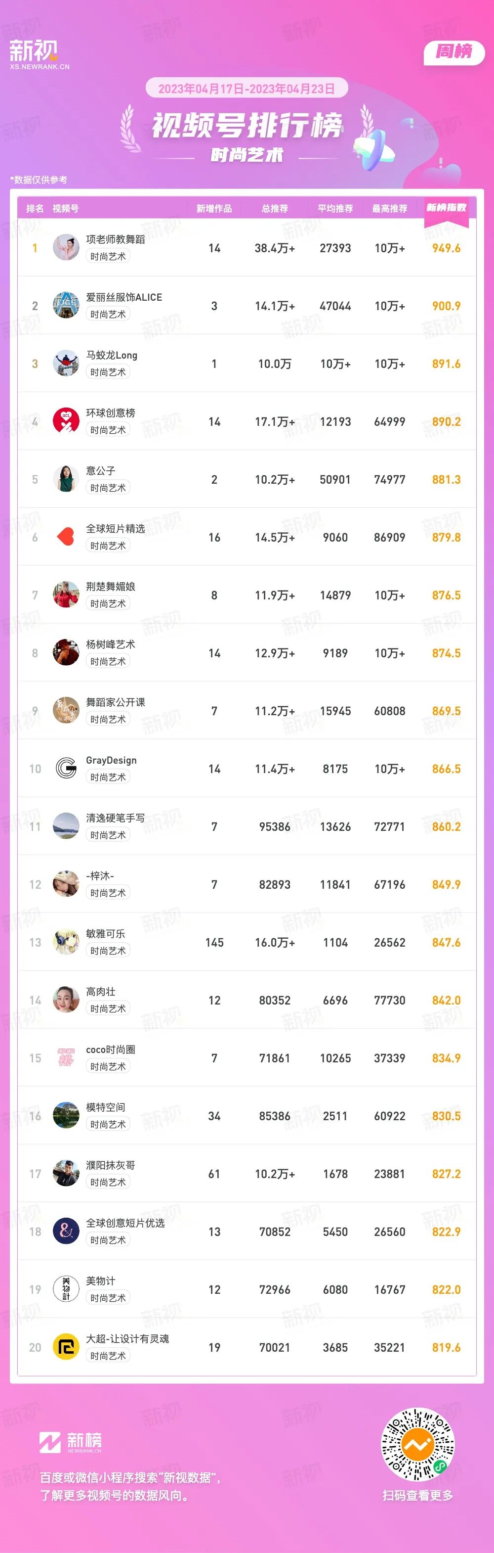The image size is (494, 1553).
Task: Open the 意公子 account name
Action: click(101, 471)
